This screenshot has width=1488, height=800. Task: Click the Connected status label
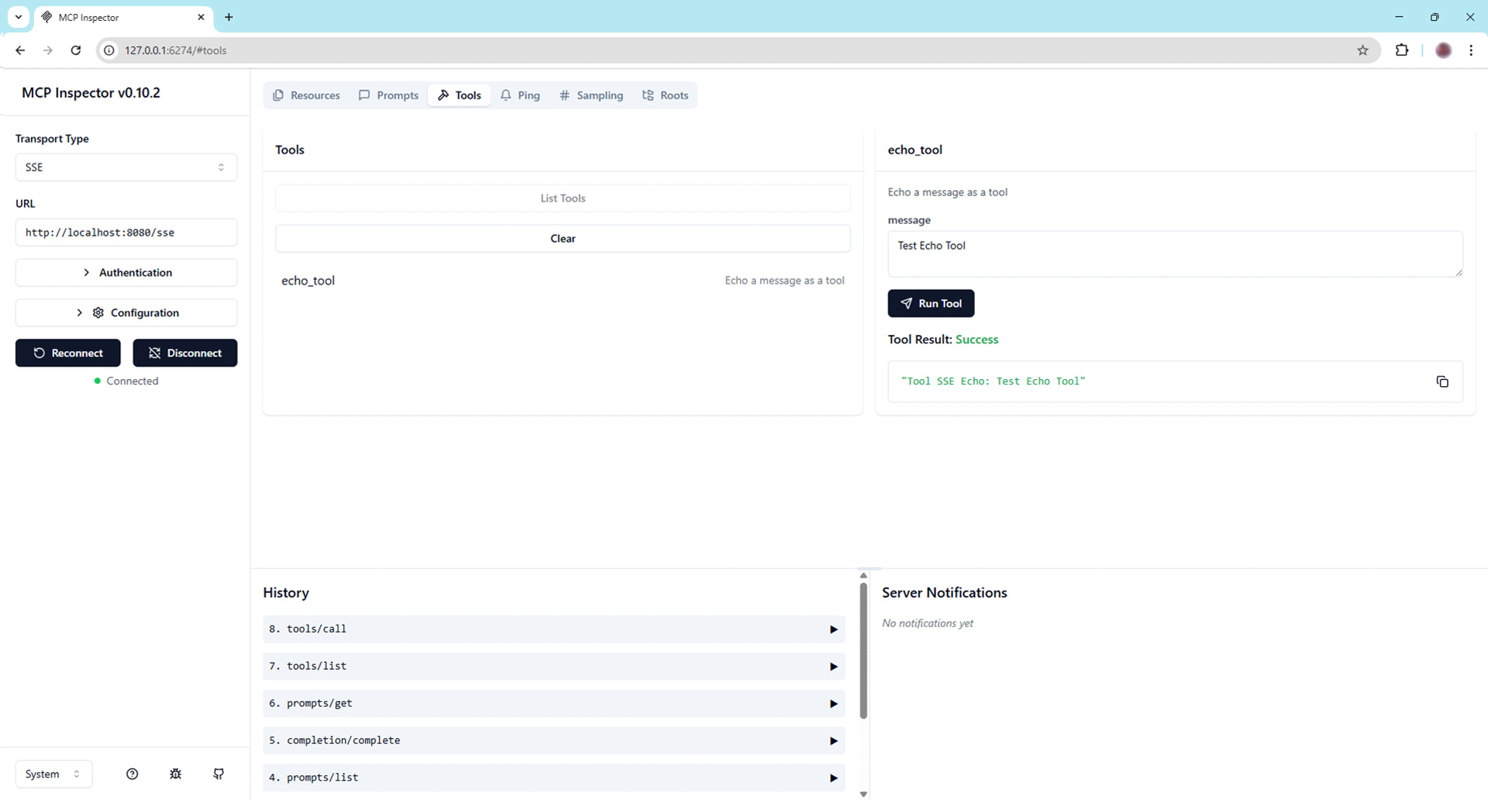click(133, 381)
